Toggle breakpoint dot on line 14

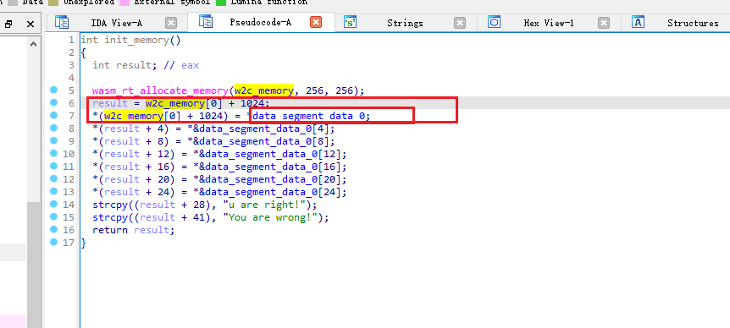54,204
